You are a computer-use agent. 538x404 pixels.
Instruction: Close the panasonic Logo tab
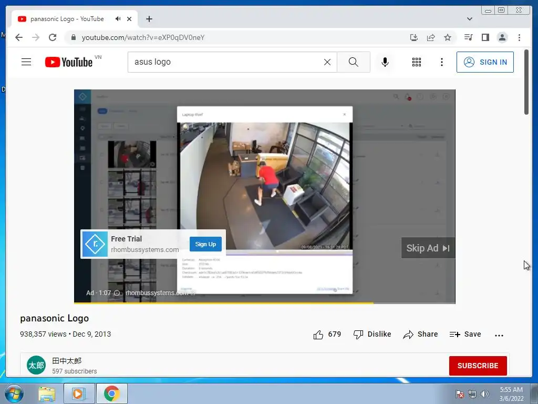(129, 19)
